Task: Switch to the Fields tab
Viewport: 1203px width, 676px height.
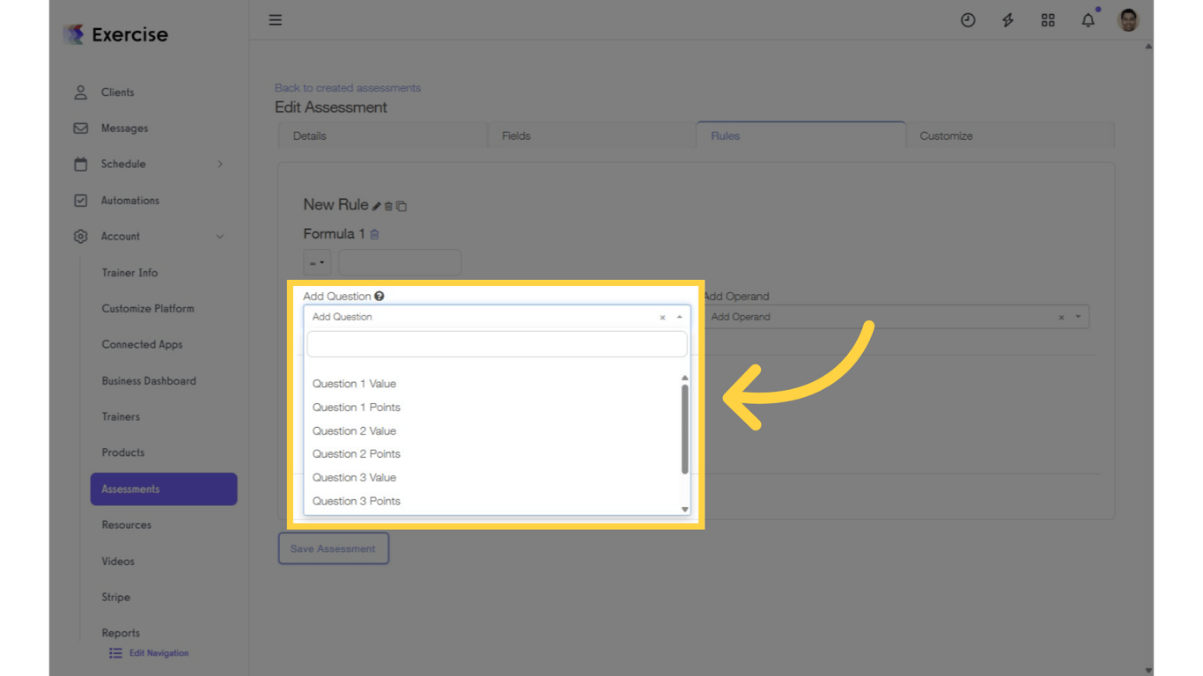Action: pyautogui.click(x=516, y=136)
